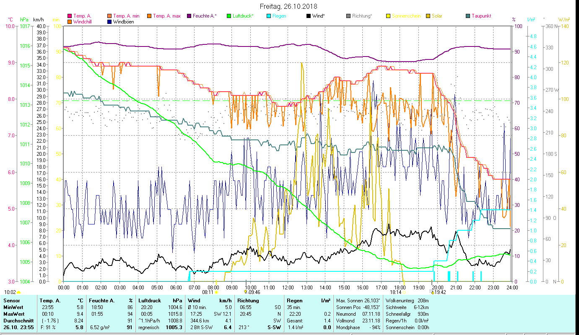The image size is (579, 335).
Task: Click the cyan Regen legend swatch
Action: click(x=268, y=16)
